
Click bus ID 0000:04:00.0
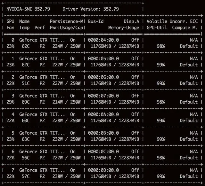pyautogui.click(x=103, y=40)
